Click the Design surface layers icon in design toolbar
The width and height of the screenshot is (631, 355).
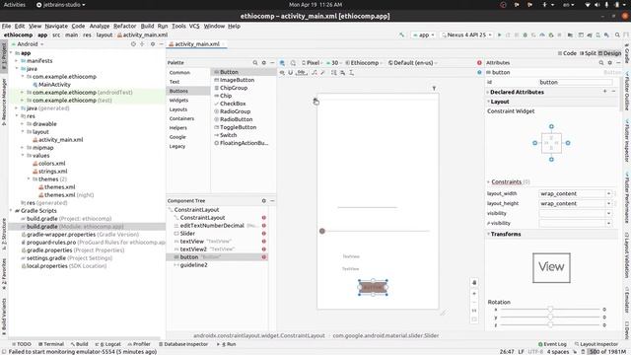point(282,63)
